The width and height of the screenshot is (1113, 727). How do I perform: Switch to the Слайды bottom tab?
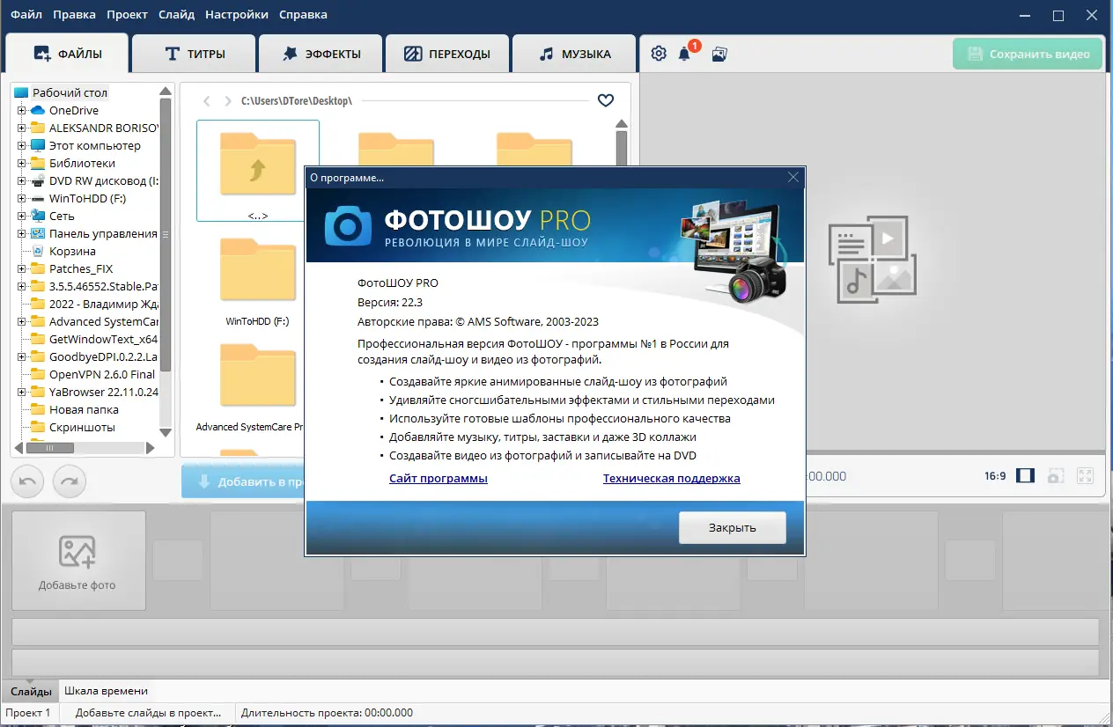pos(30,691)
